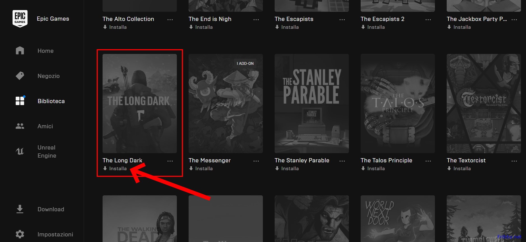
Task: Install The Textorcist
Action: tap(459, 169)
